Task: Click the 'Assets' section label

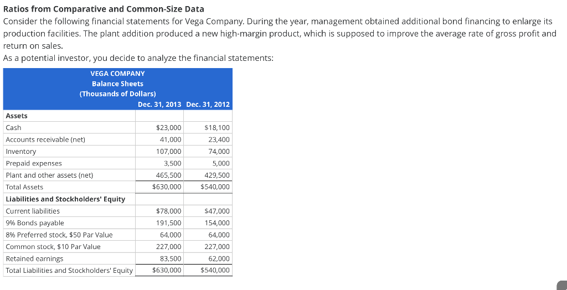Action: tap(17, 116)
